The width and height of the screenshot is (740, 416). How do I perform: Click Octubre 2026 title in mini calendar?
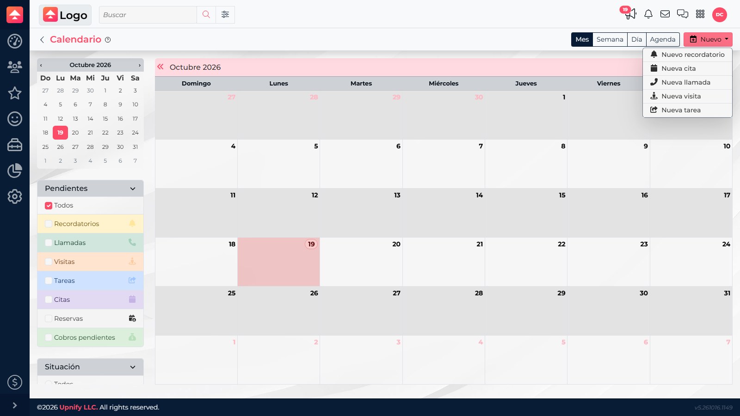(90, 65)
